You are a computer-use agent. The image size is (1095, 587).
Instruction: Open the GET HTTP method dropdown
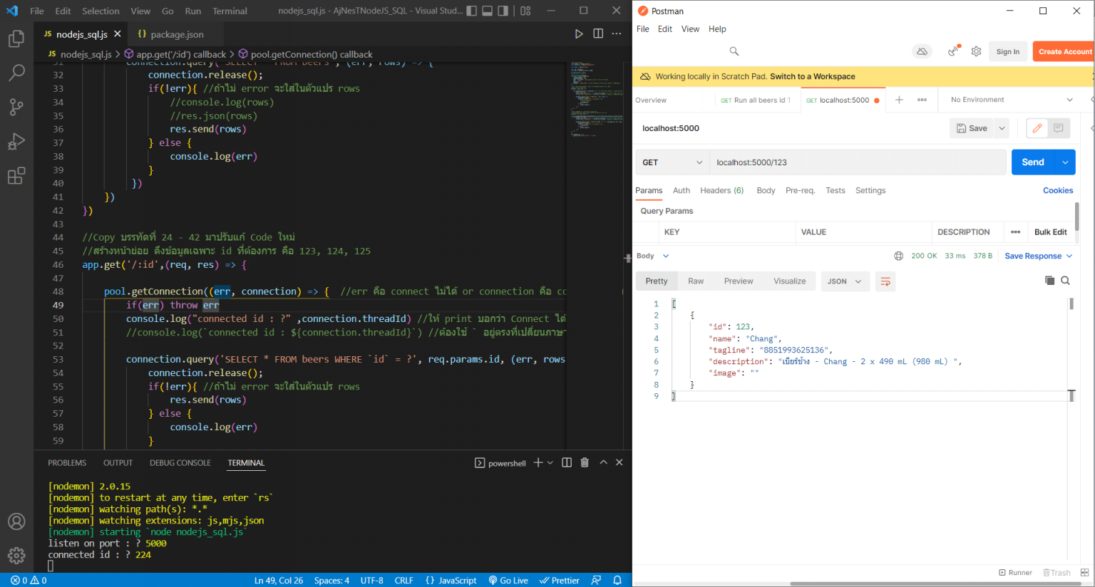[672, 162]
